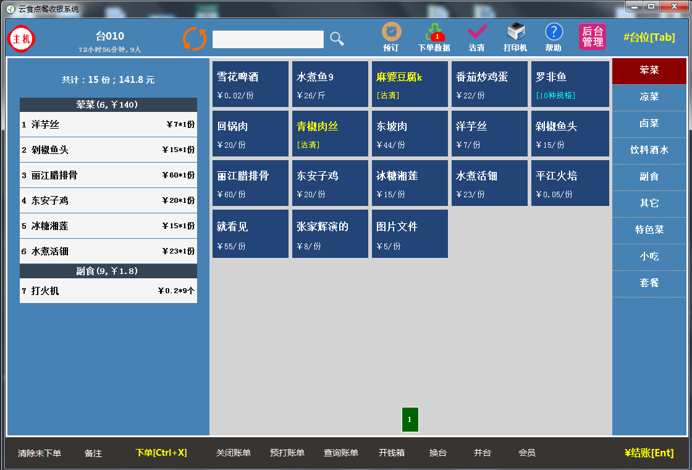Add 水煮鱼9 dish to the order

tap(330, 84)
